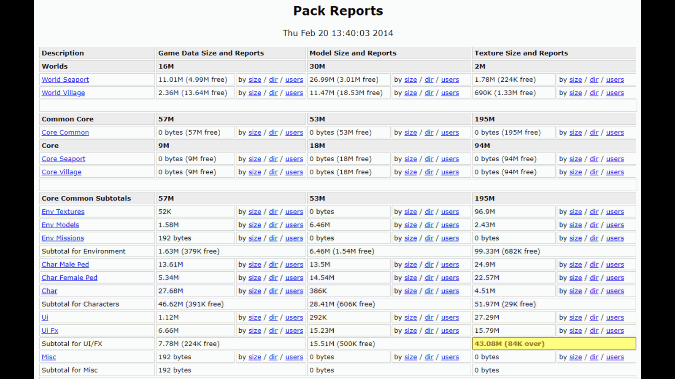675x379 pixels.
Task: View World Seaport game data by size
Action: (255, 80)
